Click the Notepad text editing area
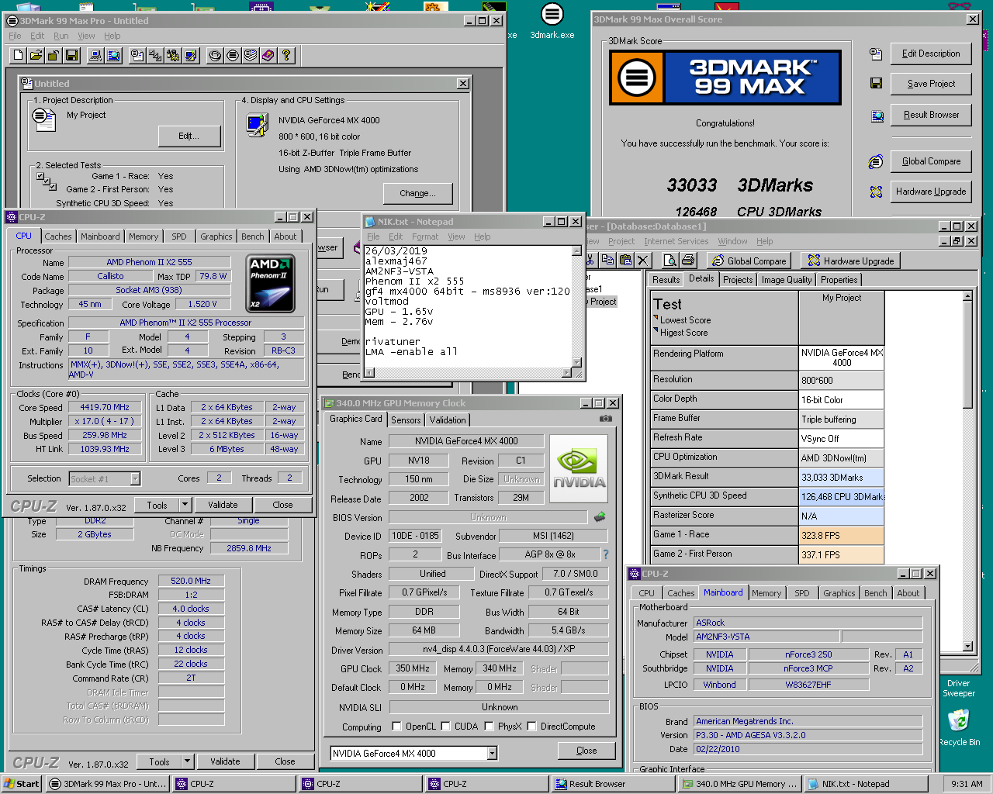The width and height of the screenshot is (993, 794). (468, 306)
